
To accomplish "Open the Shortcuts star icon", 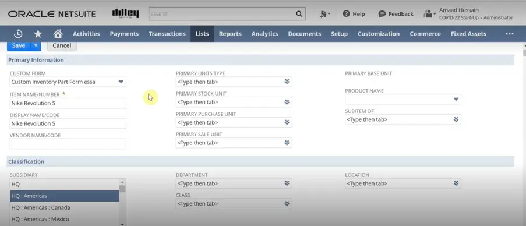I will 38,34.
